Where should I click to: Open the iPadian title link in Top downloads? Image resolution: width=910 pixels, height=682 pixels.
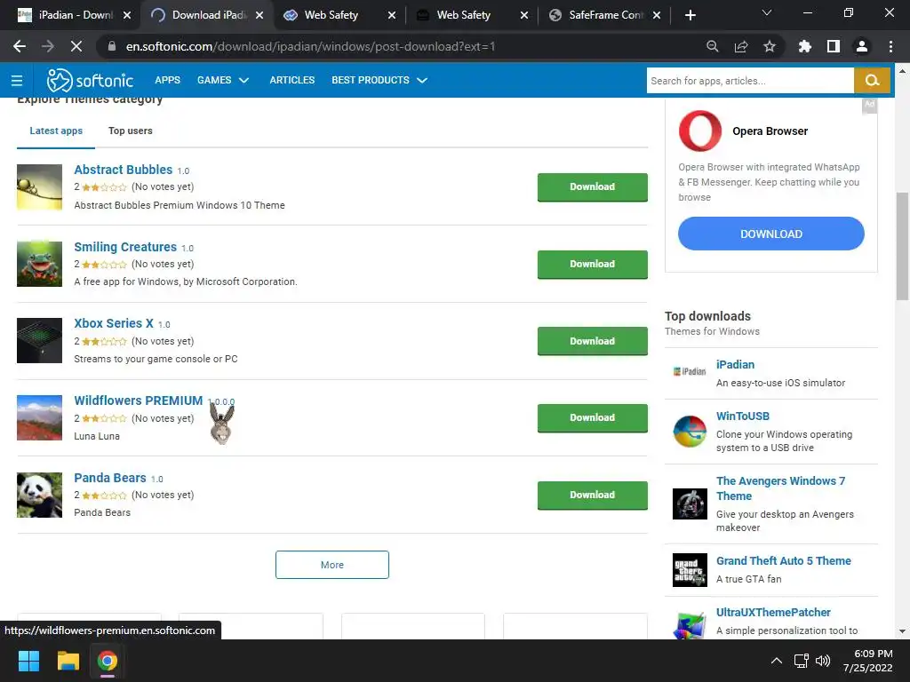pyautogui.click(x=735, y=364)
